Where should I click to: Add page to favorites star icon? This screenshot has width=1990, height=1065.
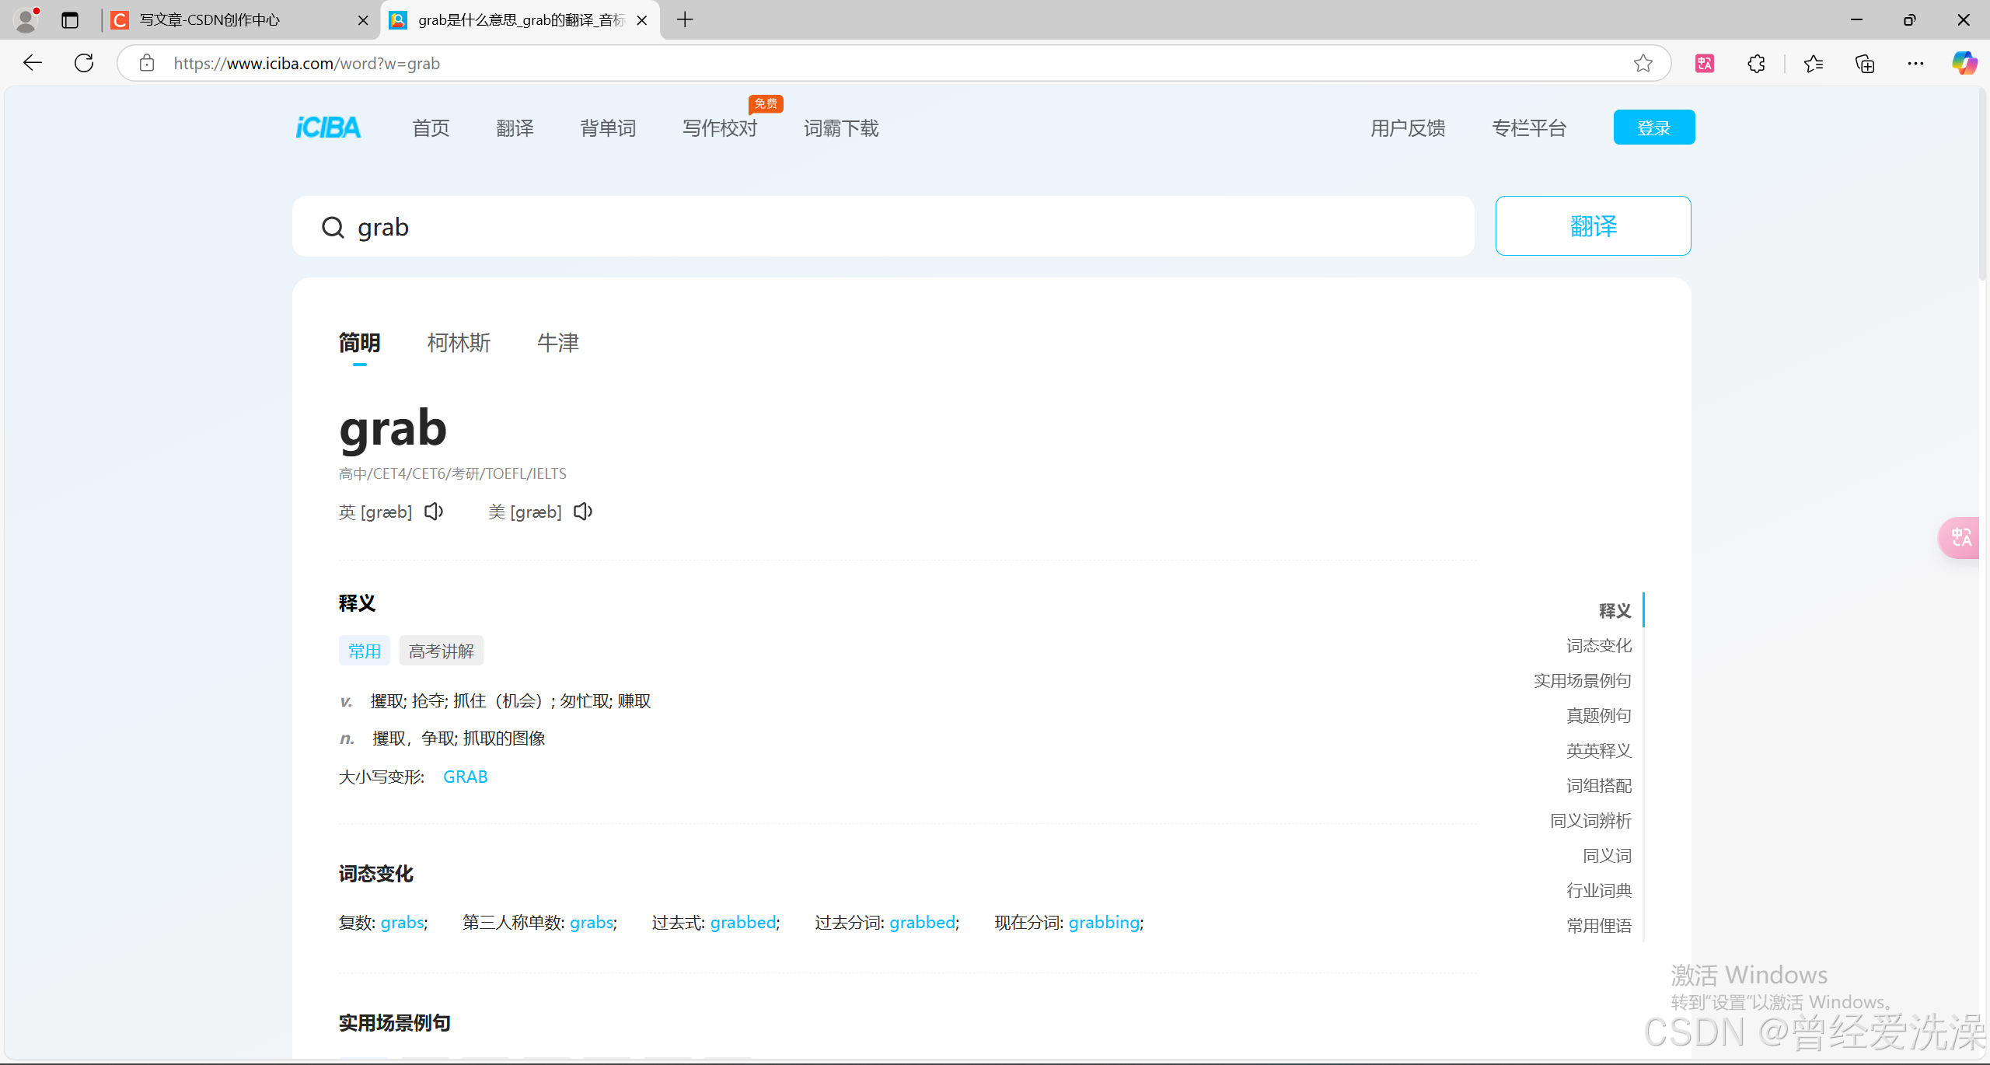point(1643,64)
